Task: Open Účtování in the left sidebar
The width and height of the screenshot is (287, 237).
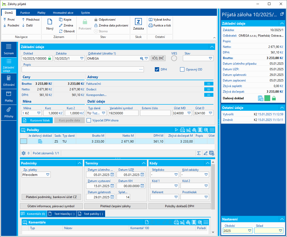Action: click(9, 81)
